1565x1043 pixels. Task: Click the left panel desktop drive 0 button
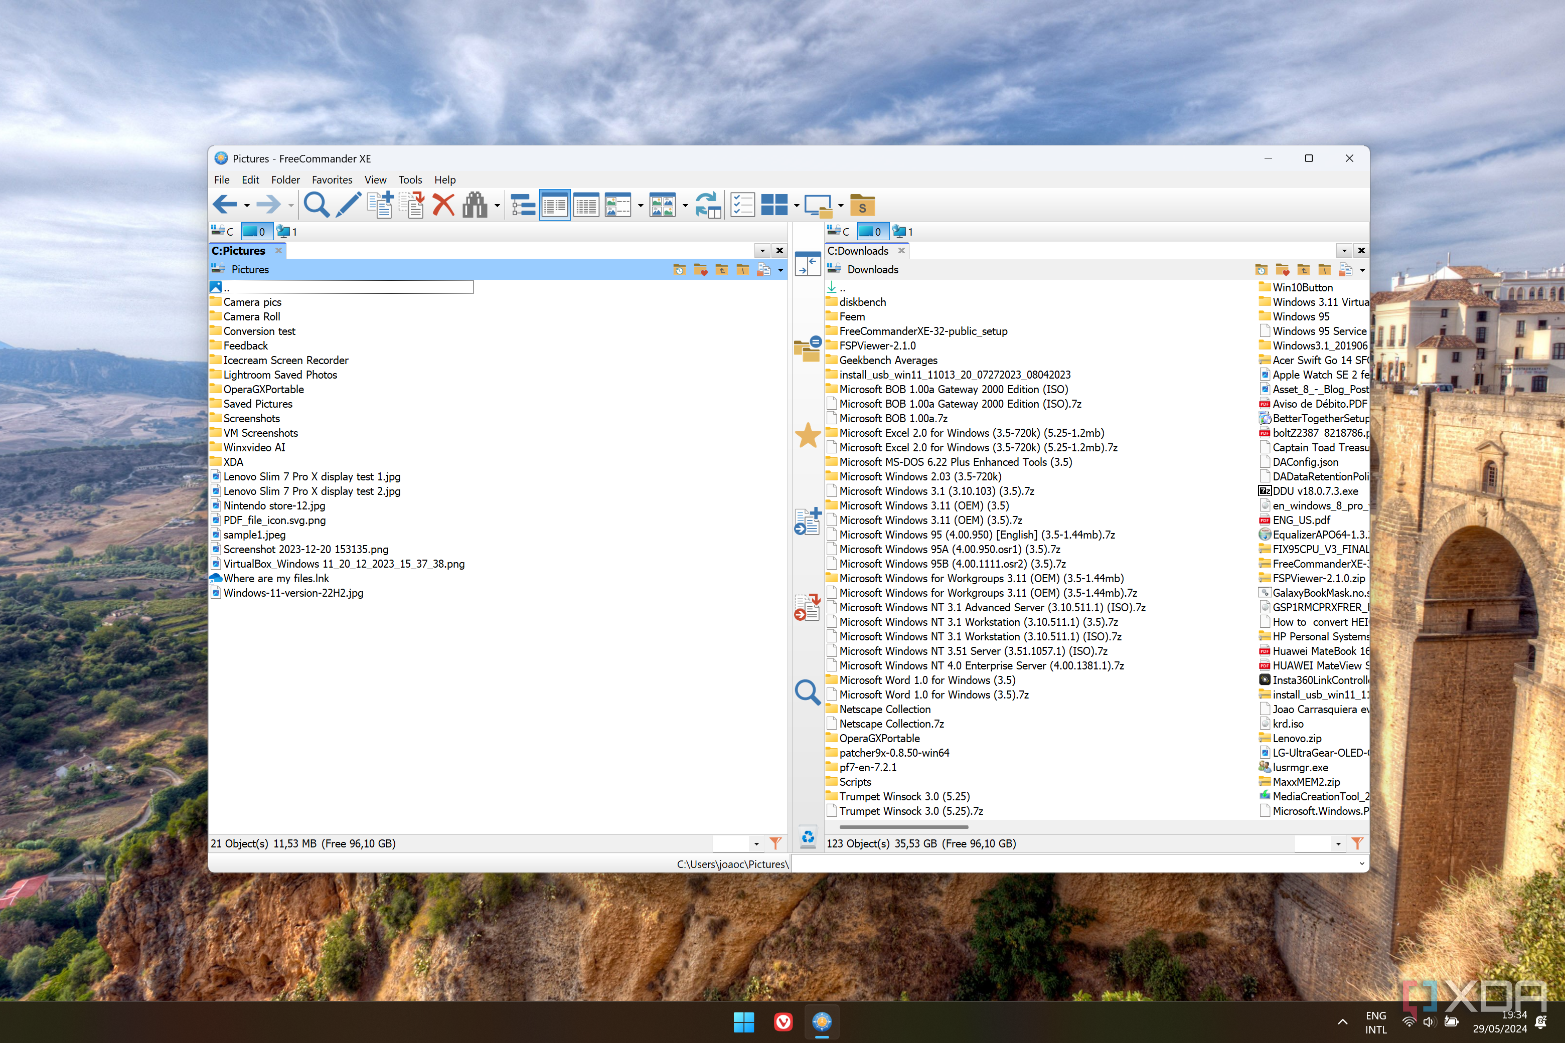pos(257,231)
